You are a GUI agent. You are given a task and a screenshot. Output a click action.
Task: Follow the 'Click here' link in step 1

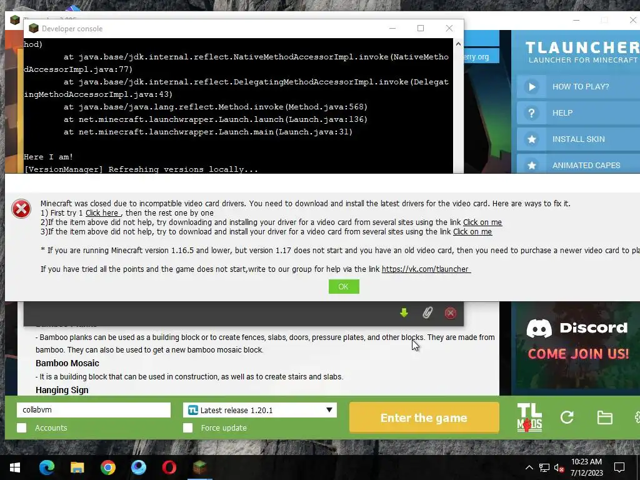tap(102, 213)
